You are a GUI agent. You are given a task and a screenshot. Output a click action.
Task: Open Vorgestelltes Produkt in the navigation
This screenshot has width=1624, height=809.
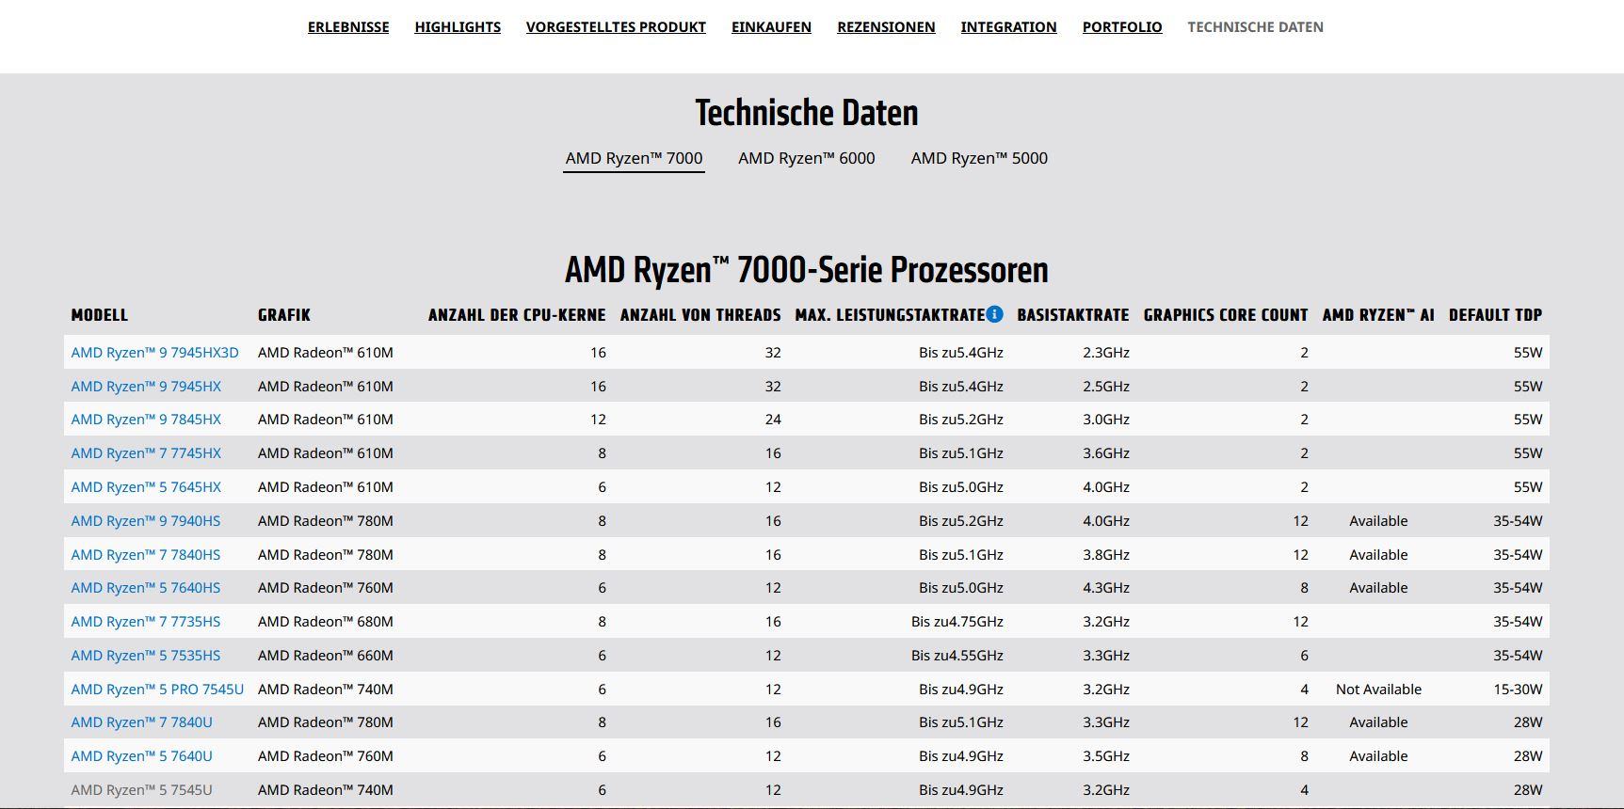(616, 27)
